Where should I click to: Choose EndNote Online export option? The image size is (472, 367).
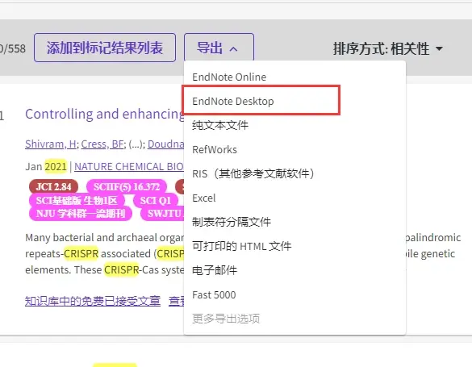[x=229, y=77]
